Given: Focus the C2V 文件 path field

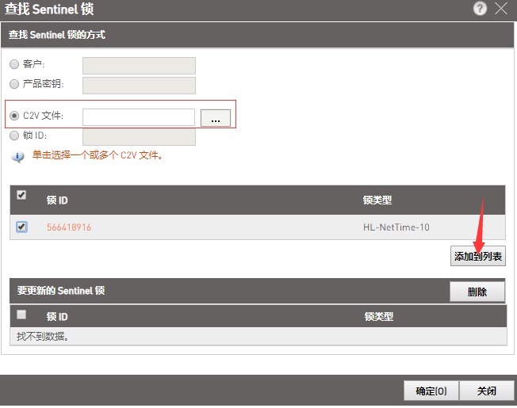Looking at the screenshot, I should (139, 117).
